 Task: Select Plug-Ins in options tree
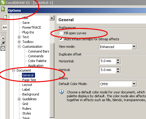[x=28, y=32]
